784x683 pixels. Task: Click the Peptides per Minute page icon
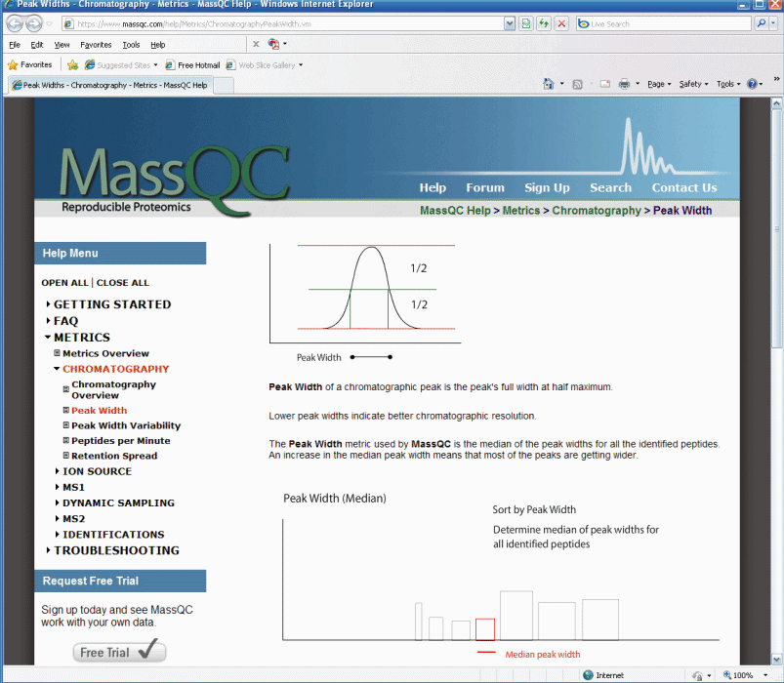[66, 440]
